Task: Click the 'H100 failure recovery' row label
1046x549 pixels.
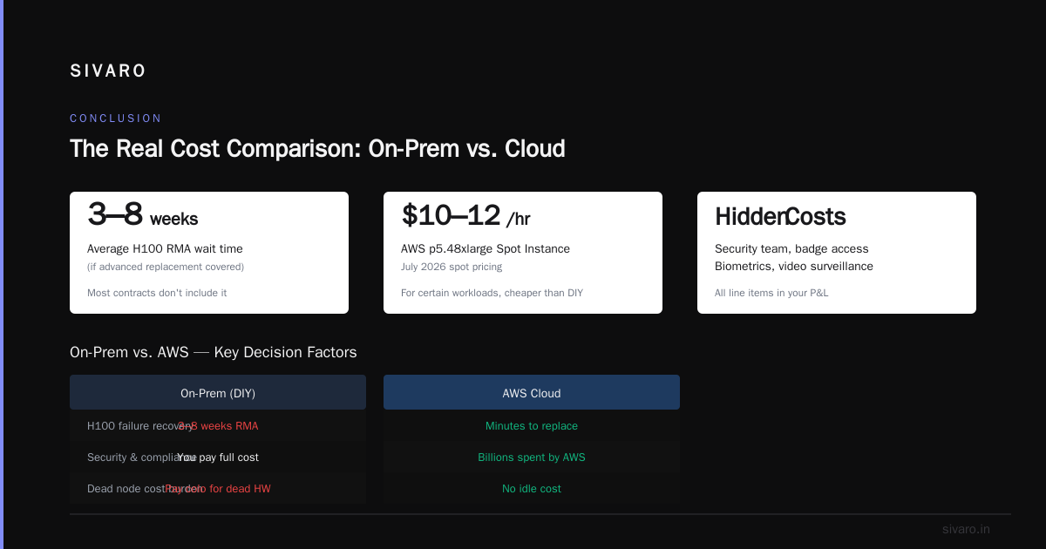Action: coord(139,426)
